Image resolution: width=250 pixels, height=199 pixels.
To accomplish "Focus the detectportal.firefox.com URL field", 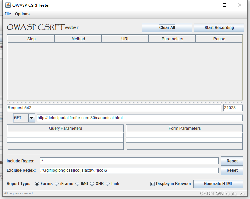I will coord(140,118).
